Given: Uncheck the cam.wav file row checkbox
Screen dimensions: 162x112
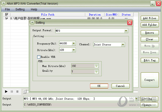Looking at the screenshot, I should (x=6, y=18).
